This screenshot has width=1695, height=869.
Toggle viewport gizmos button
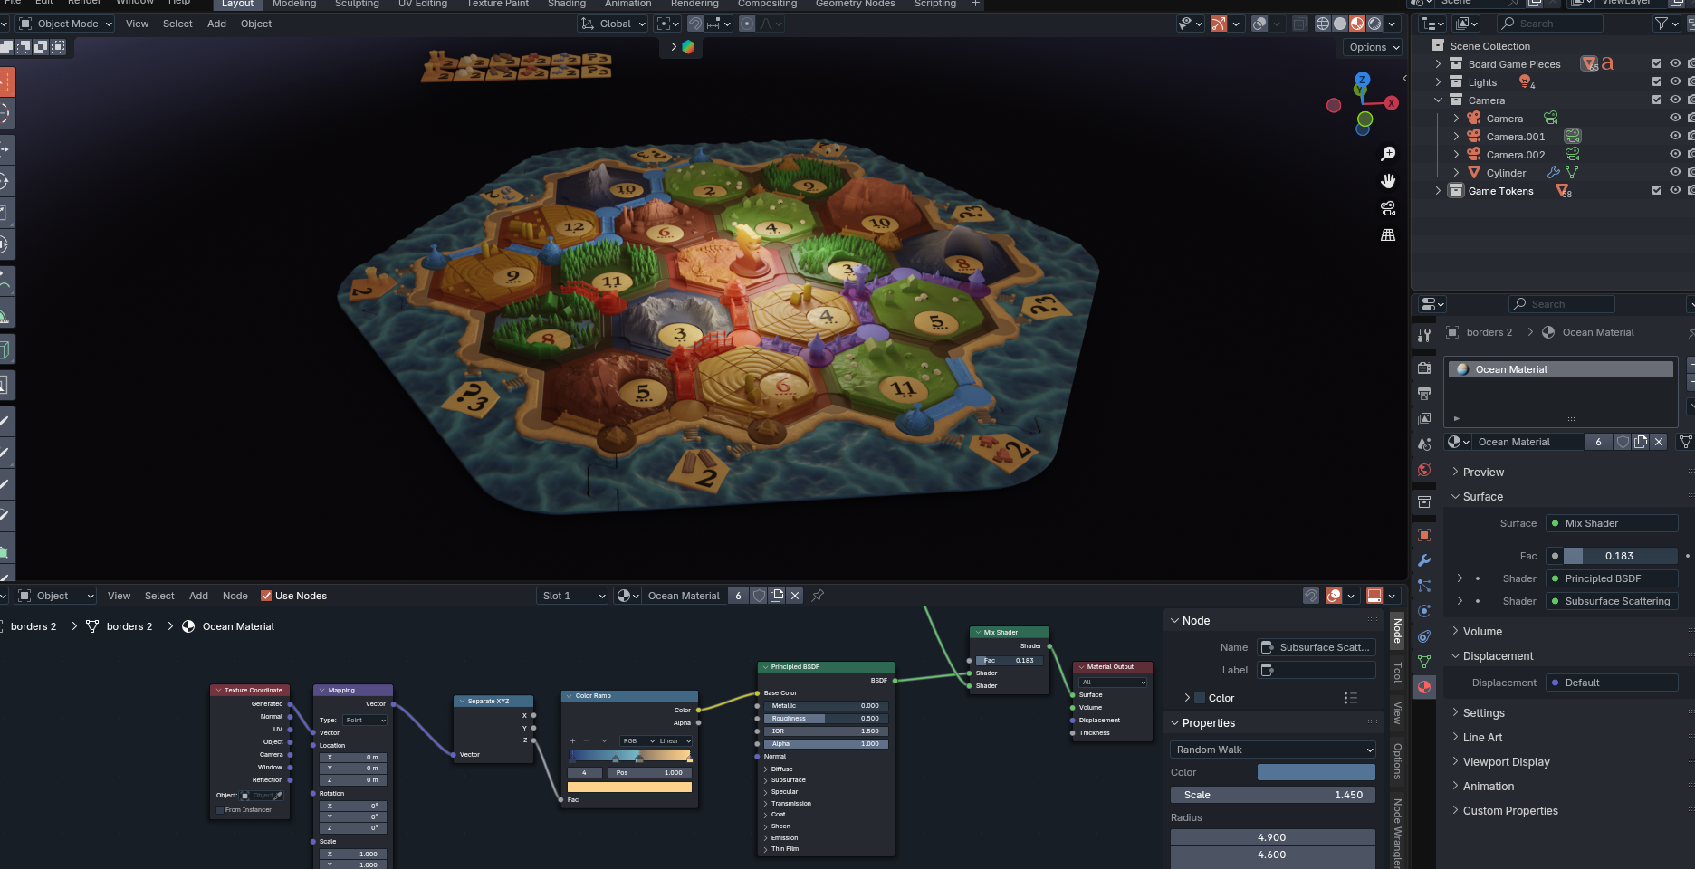pos(1219,24)
